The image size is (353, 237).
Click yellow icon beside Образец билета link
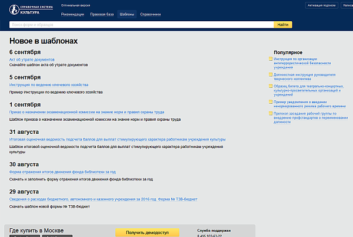pyautogui.click(x=271, y=85)
